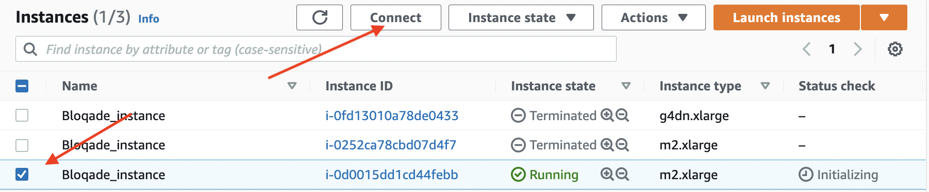
Task: Open the Instance state dropdown button
Action: pos(521,17)
